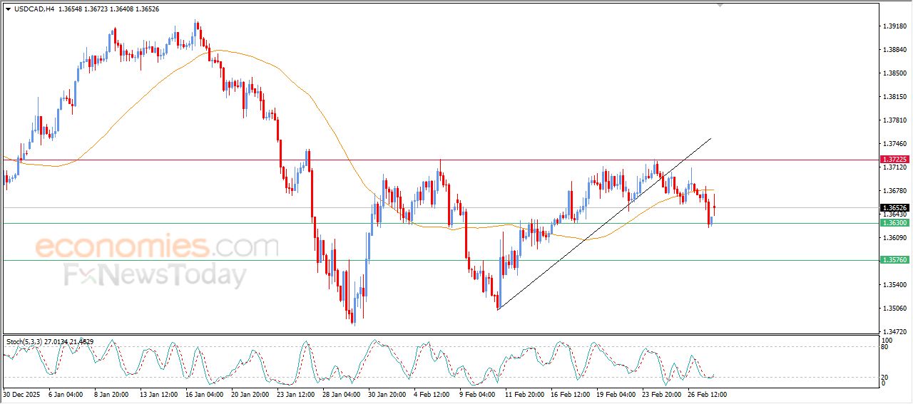Image resolution: width=913 pixels, height=404 pixels.
Task: Click time axis label 8 Jan 20:00
Action: point(111,394)
